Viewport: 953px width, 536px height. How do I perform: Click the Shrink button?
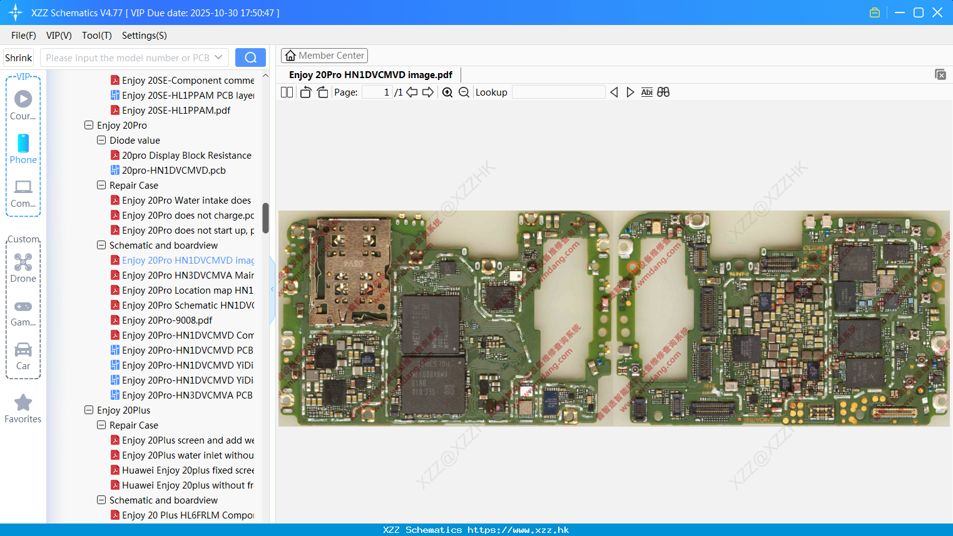point(18,57)
